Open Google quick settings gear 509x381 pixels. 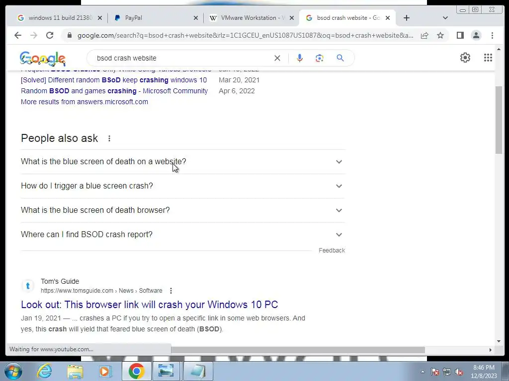(465, 58)
